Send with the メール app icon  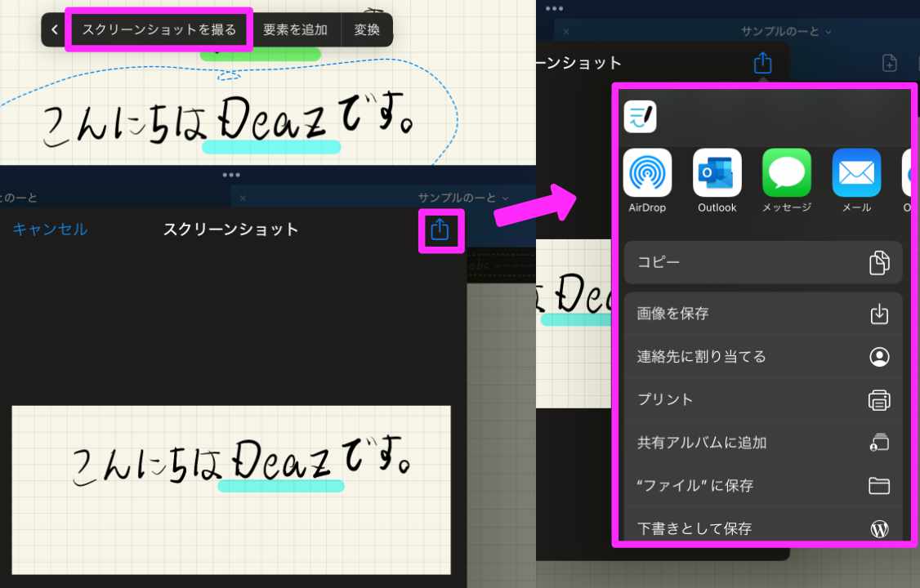pos(855,173)
